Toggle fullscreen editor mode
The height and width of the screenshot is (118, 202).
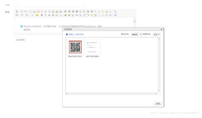tap(115, 12)
